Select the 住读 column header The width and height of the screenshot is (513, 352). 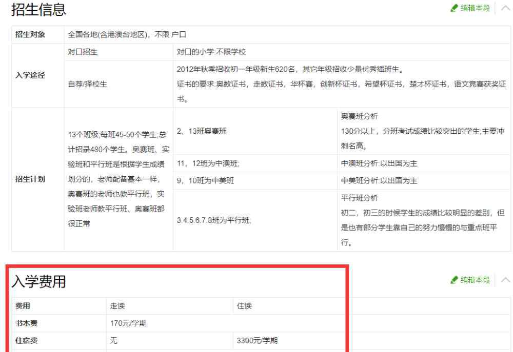[x=244, y=306]
